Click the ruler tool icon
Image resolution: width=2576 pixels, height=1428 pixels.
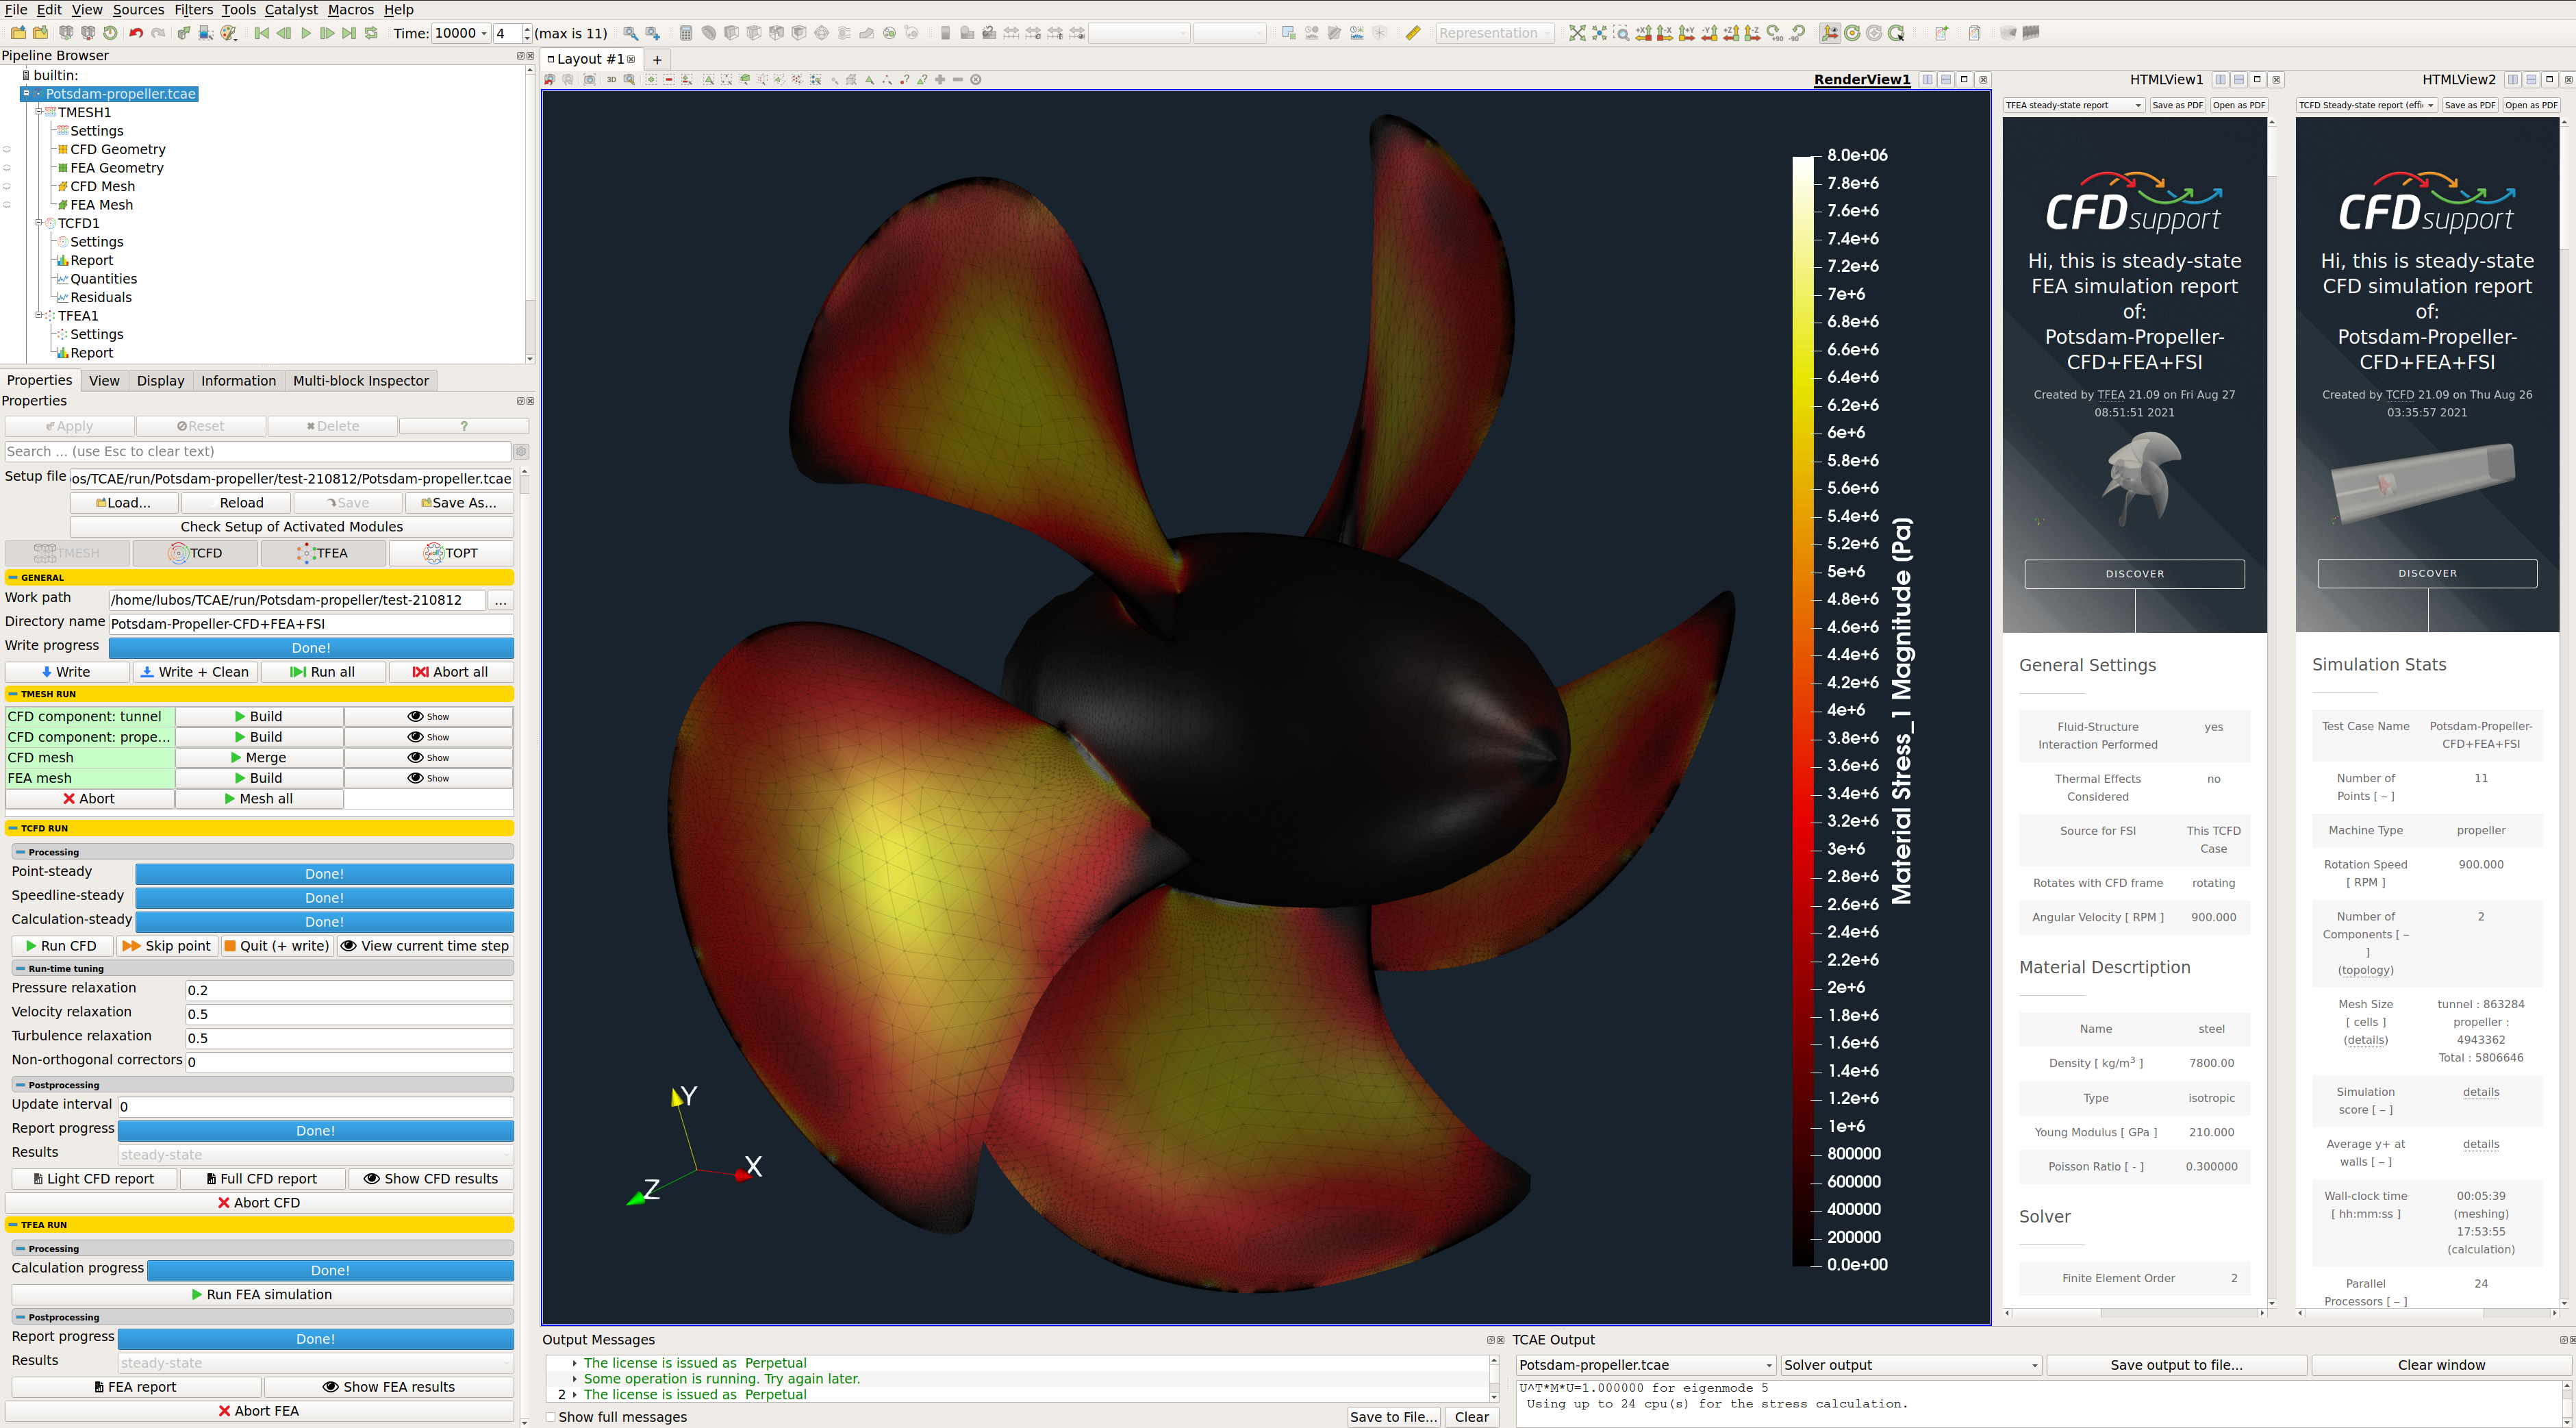pos(1412,33)
